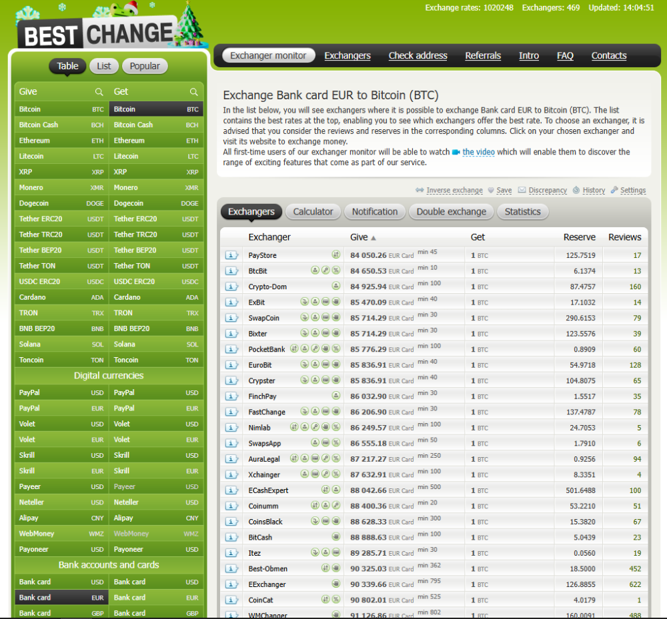The height and width of the screenshot is (619, 667).
Task: Sort exchangers by Reviews column
Action: coord(624,237)
